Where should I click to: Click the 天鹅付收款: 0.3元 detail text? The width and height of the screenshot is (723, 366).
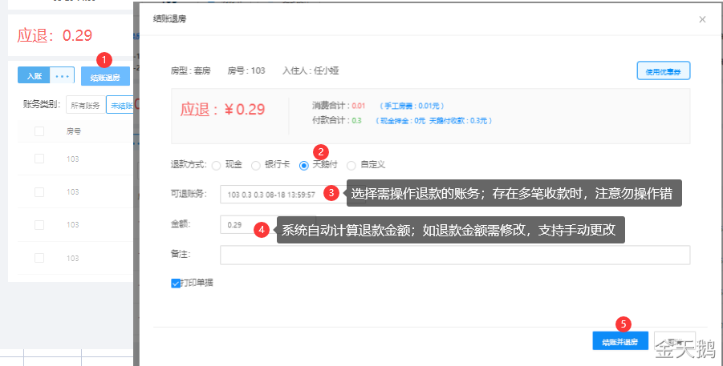point(461,121)
